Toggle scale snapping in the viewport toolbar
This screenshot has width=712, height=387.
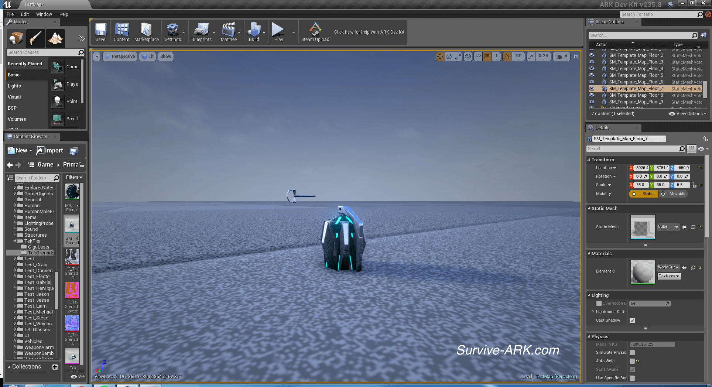531,56
